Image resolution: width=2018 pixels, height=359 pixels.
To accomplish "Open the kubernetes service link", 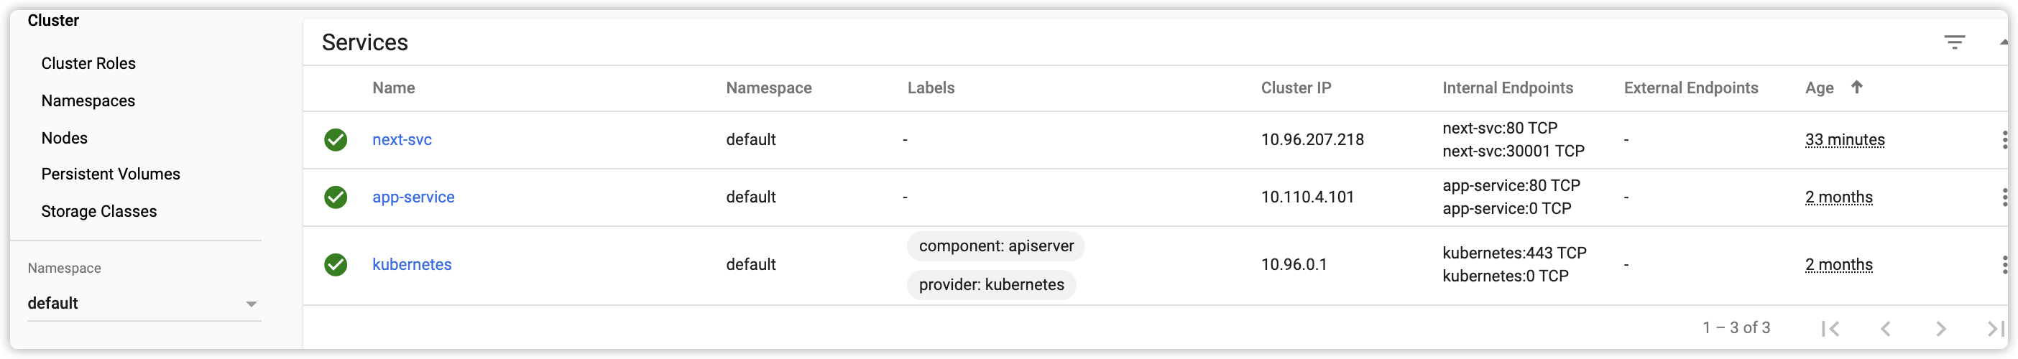I will [x=412, y=264].
